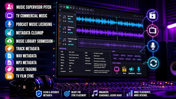Mute the Corporate Inspire track
Image resolution: width=176 pixels, height=99 pixels.
tap(65, 44)
